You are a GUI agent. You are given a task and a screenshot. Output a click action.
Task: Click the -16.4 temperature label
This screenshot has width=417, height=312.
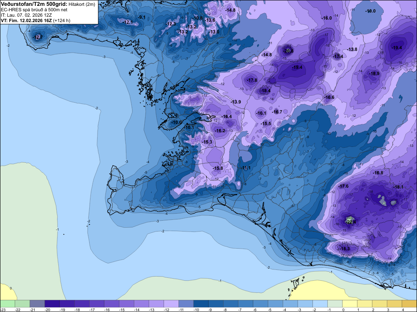pyautogui.click(x=227, y=116)
